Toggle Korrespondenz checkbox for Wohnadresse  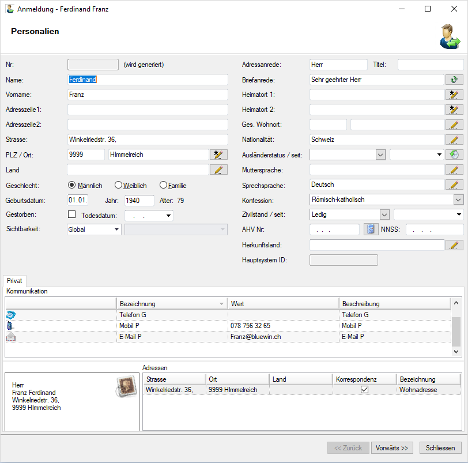(x=364, y=390)
